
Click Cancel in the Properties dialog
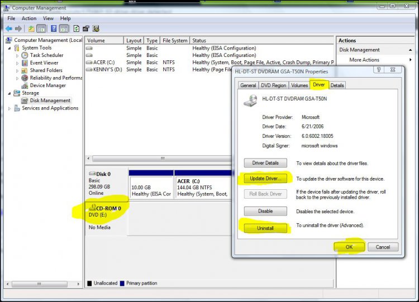(x=383, y=247)
